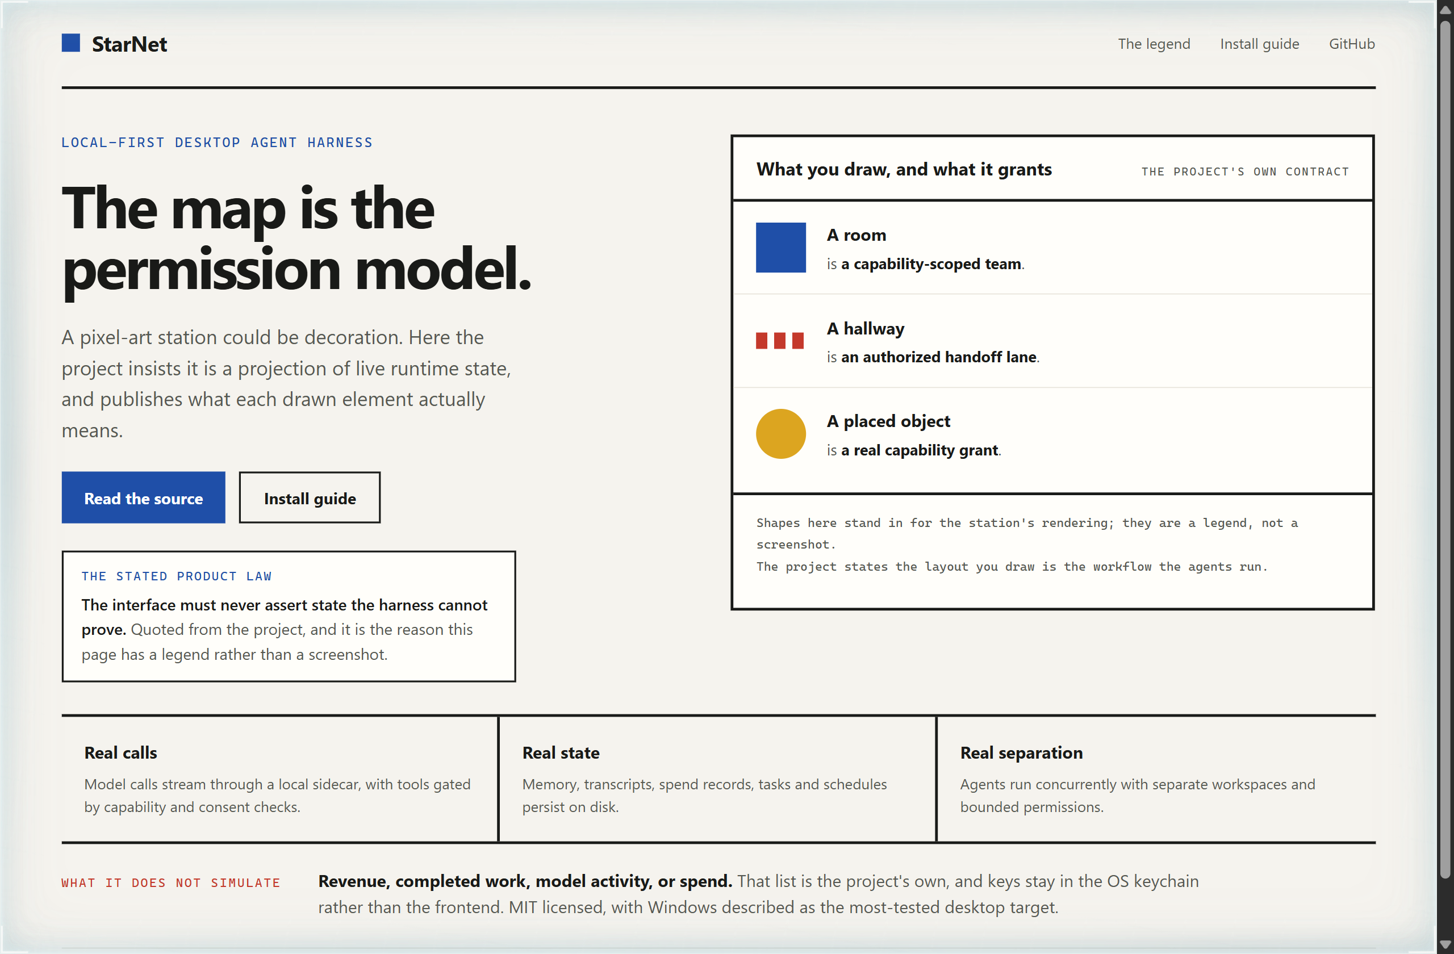The image size is (1454, 954).
Task: Click the yellow placed object circle
Action: pyautogui.click(x=781, y=434)
